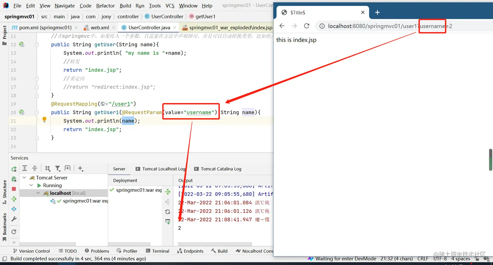
Task: Reload the page in the browser
Action: [306, 26]
